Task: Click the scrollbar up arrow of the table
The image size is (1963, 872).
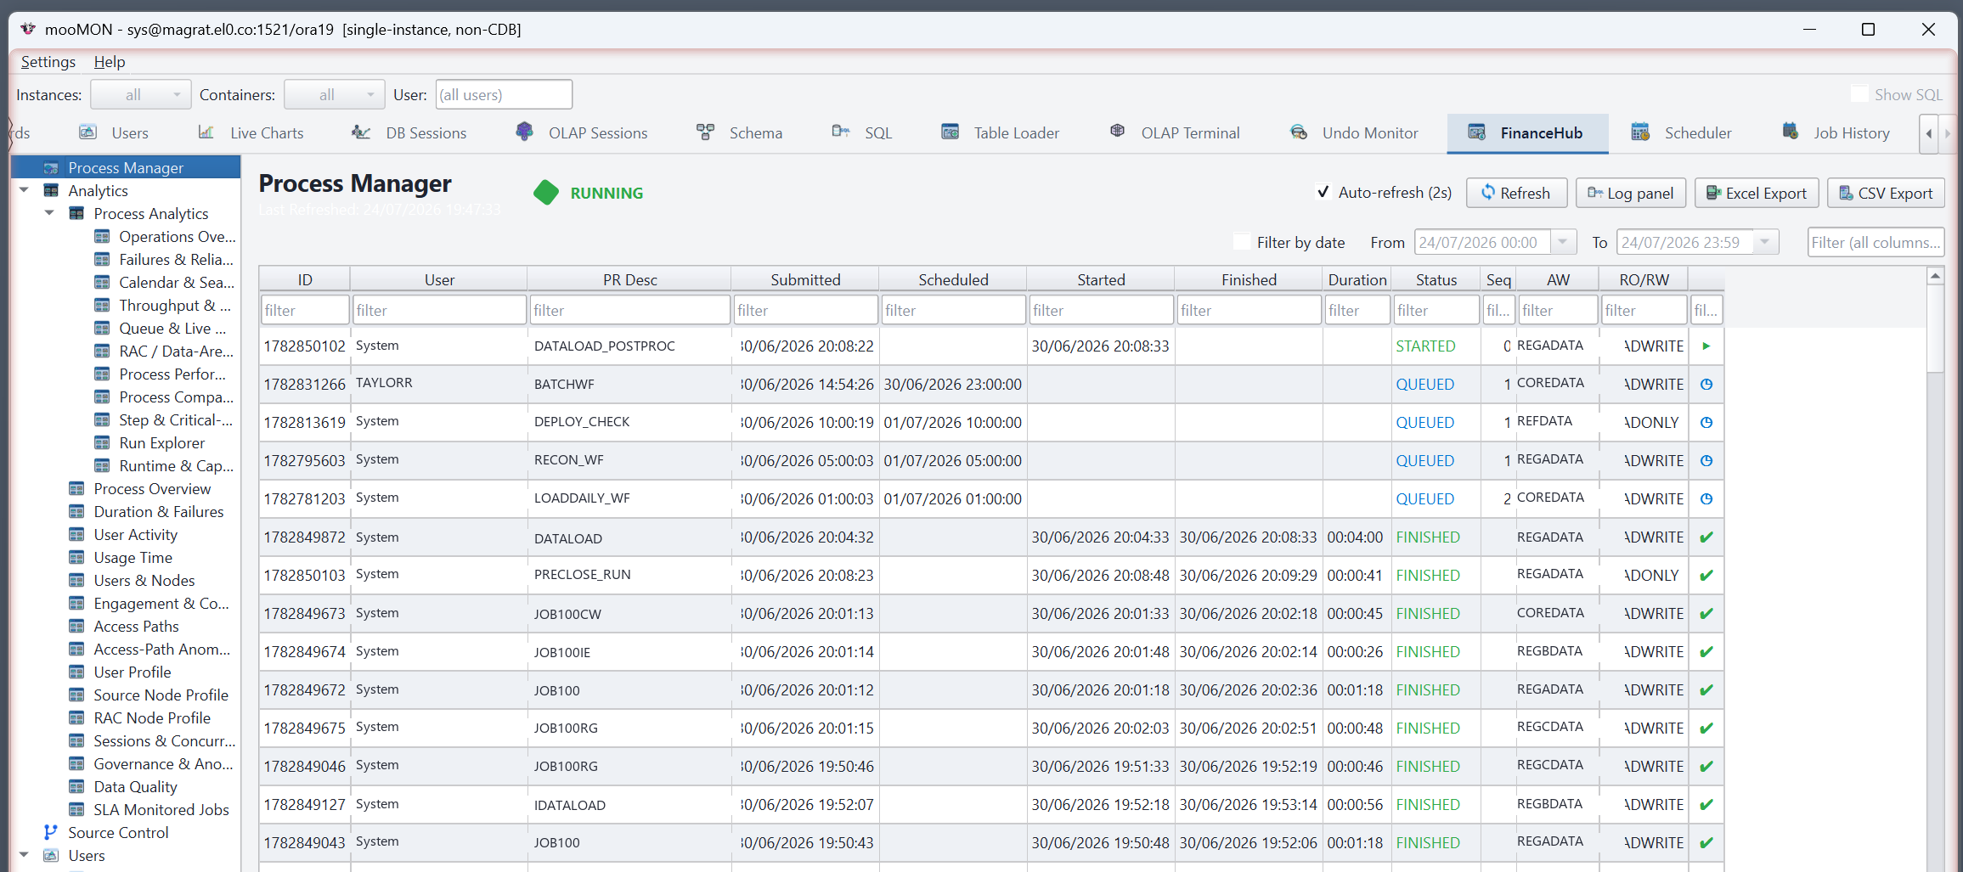Action: (x=1935, y=275)
